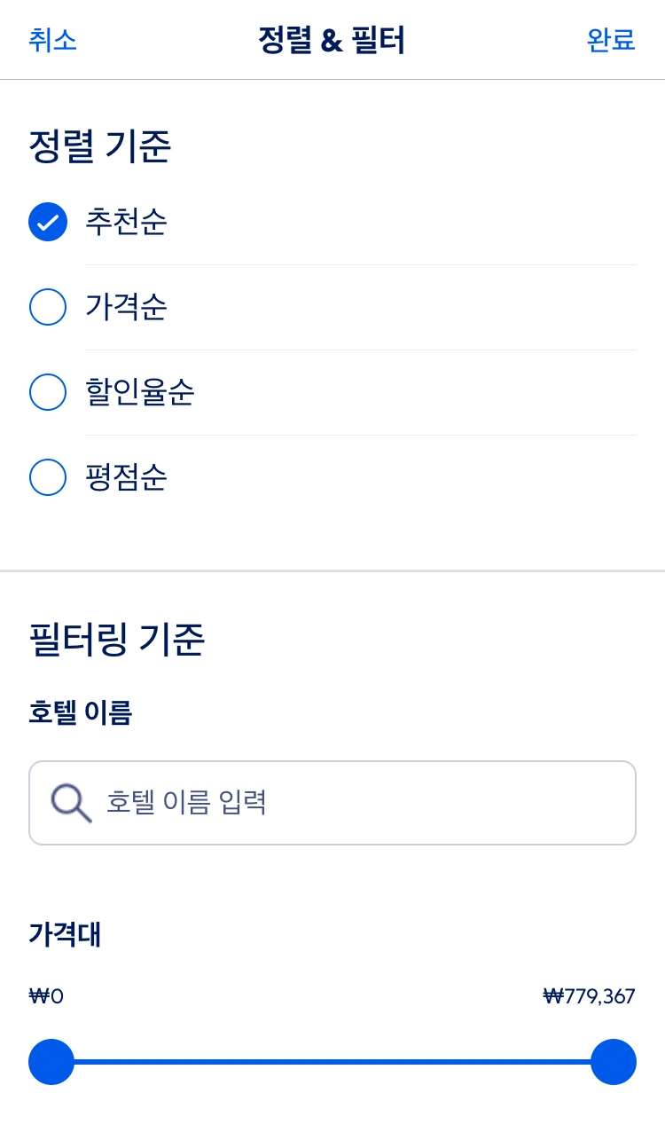Screen dimensions: 665x1148
Task: Tap the 평점순 sort option label
Action: tap(126, 477)
